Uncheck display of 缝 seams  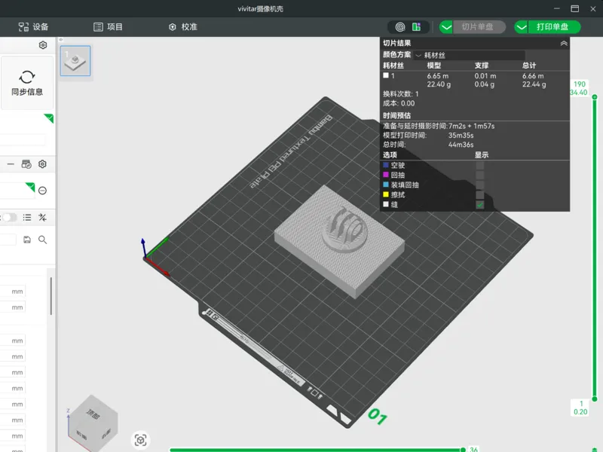tap(479, 204)
